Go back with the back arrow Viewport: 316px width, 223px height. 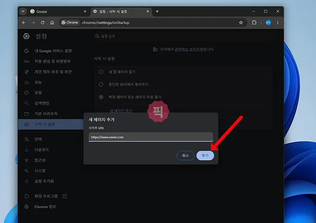pyautogui.click(x=24, y=22)
